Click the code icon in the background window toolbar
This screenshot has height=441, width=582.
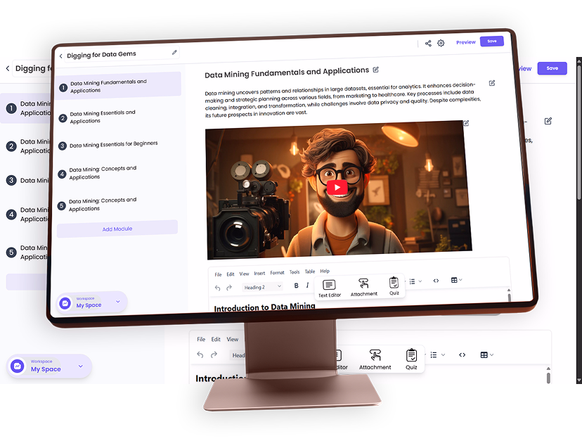(462, 354)
